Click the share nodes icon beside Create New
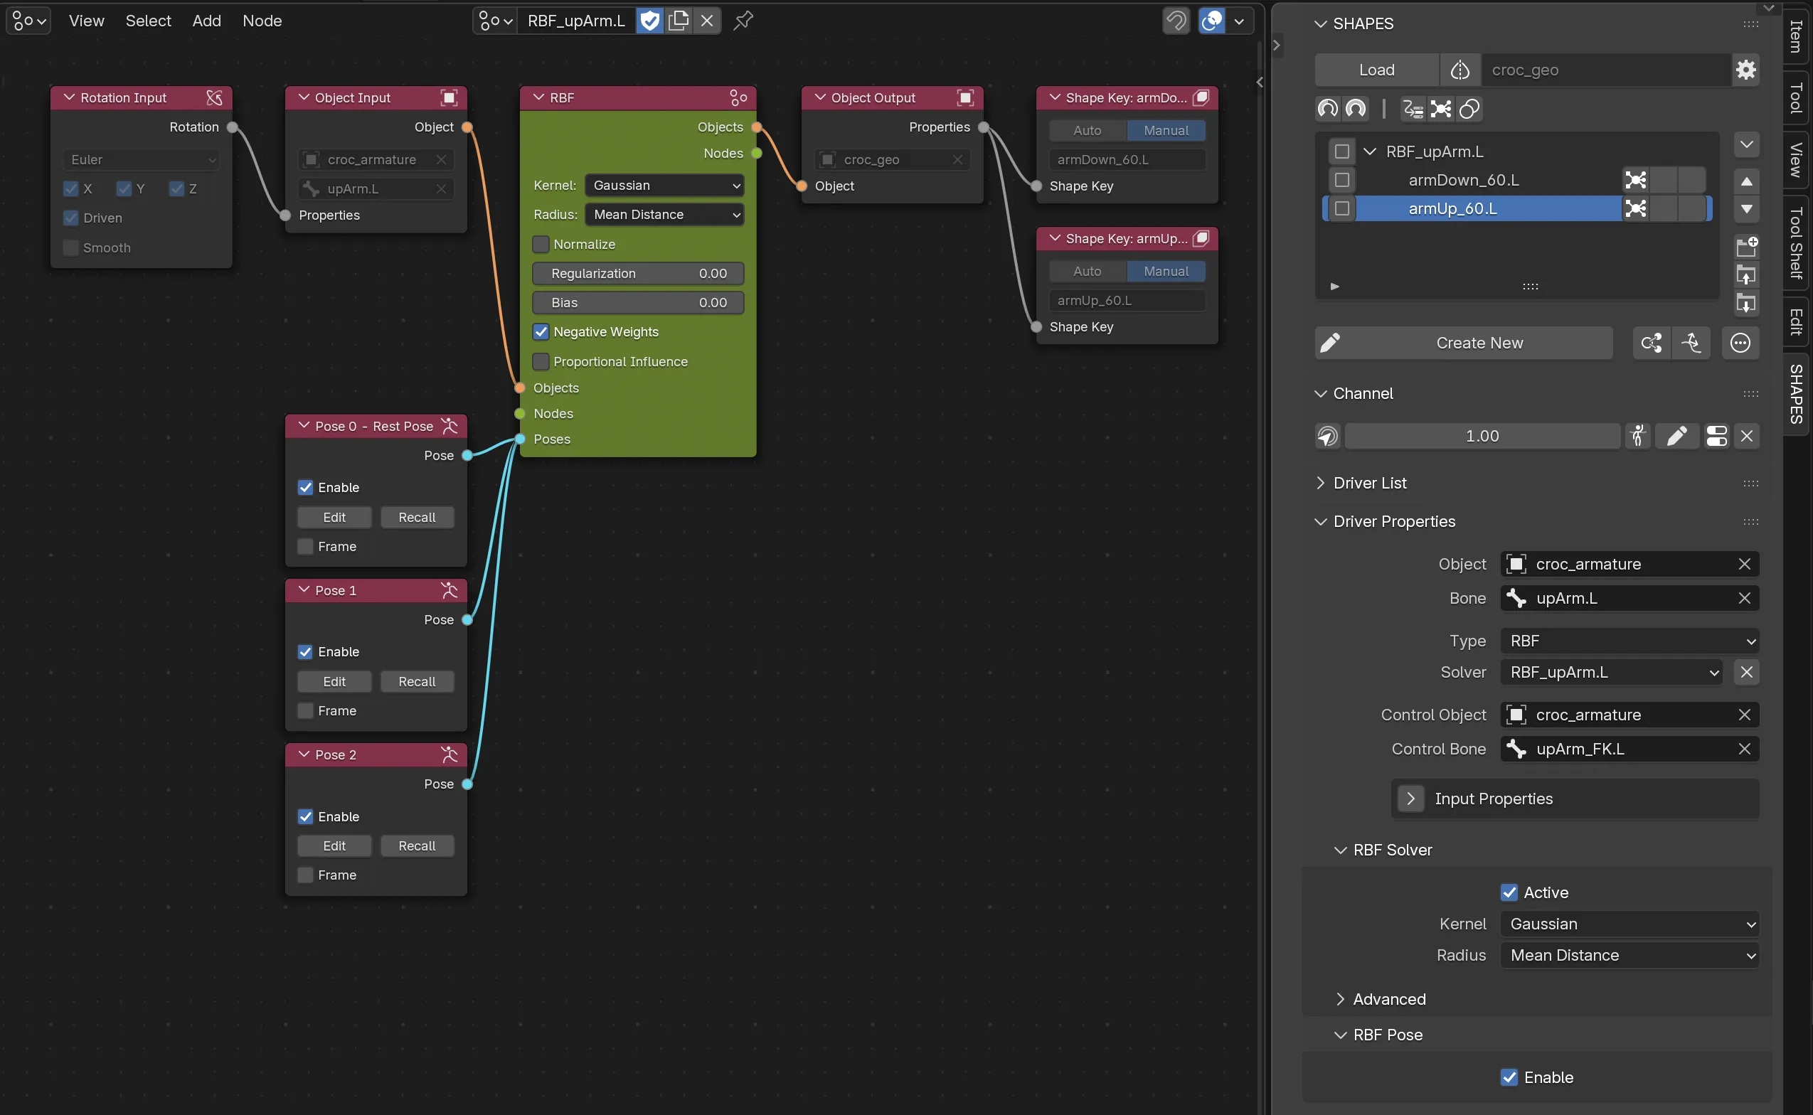Screen dimensions: 1813x1115 [1652, 343]
